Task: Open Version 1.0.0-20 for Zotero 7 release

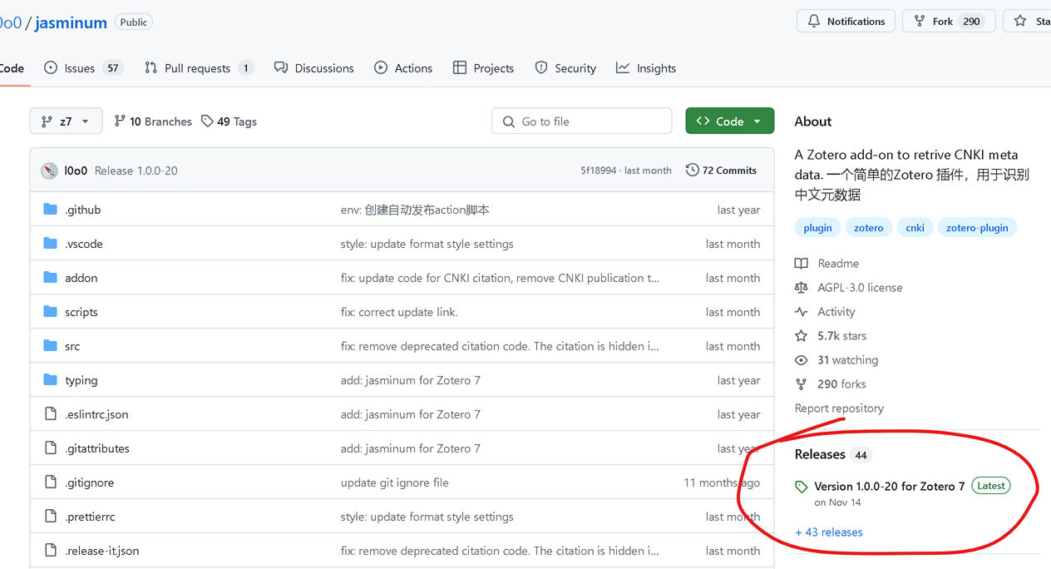Action: (x=889, y=486)
